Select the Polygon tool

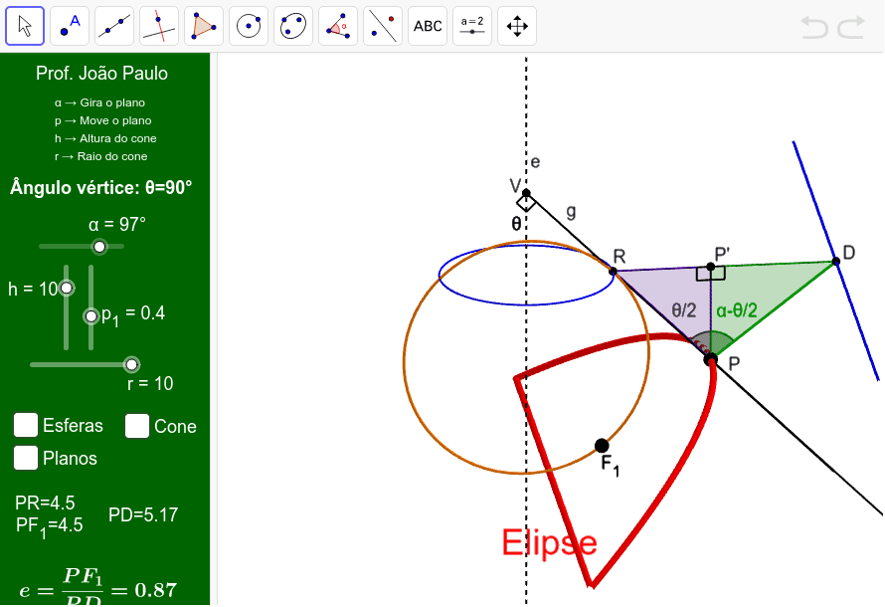204,26
